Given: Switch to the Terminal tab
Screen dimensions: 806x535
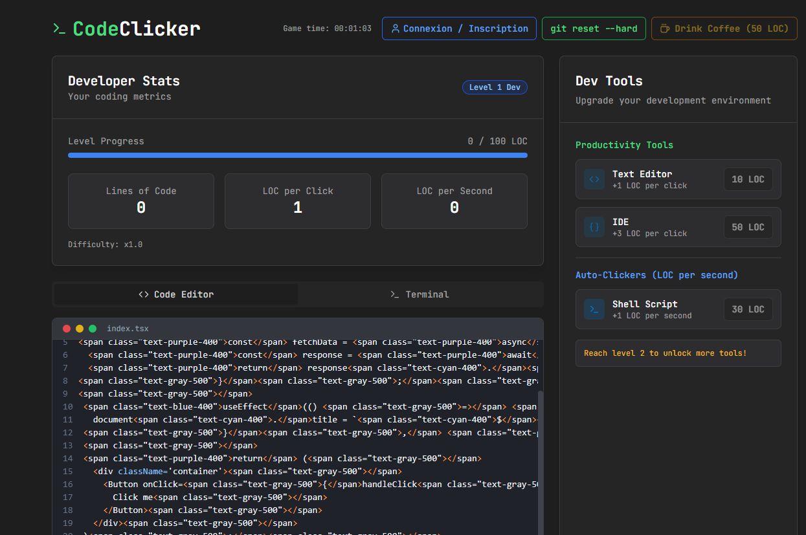Looking at the screenshot, I should [420, 294].
